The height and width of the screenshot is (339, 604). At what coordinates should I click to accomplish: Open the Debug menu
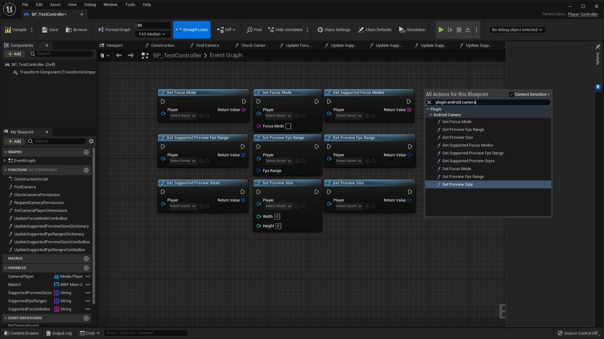point(90,4)
